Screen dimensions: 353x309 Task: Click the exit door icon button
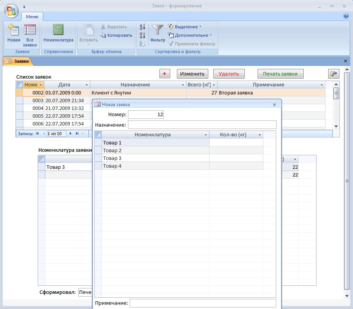pos(334,74)
